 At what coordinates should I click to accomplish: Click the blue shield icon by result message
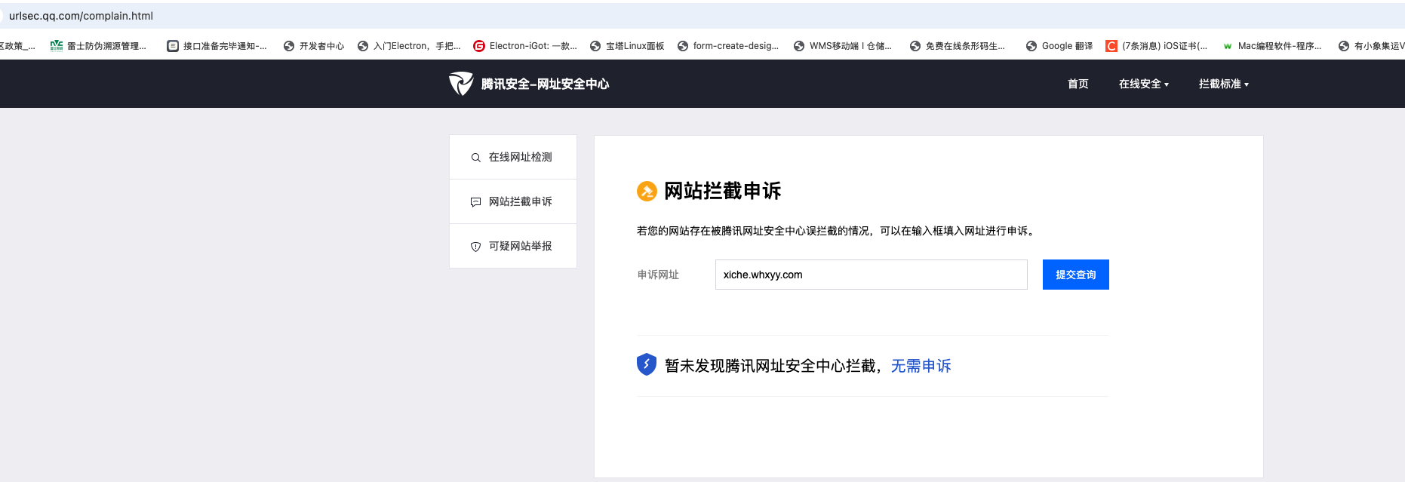coord(647,364)
